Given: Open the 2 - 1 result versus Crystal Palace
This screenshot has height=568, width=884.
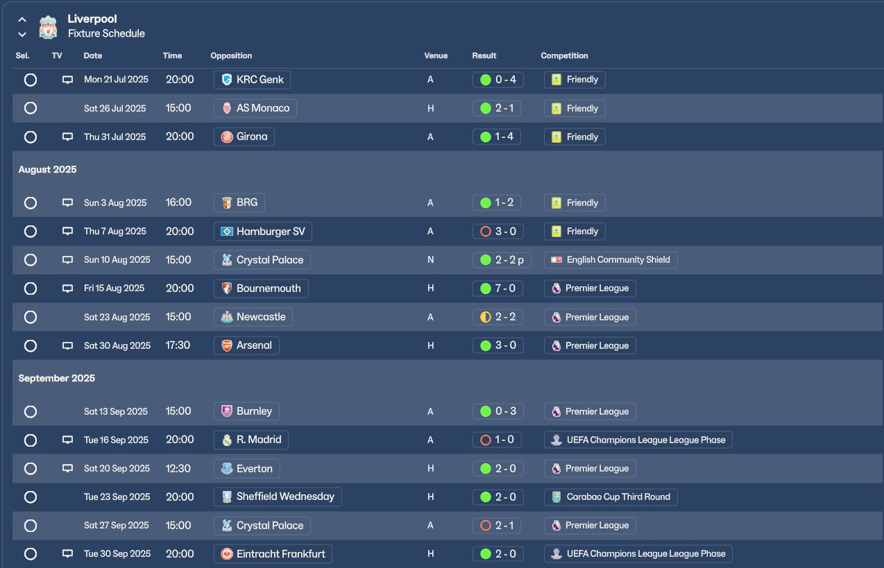Looking at the screenshot, I should pos(498,526).
